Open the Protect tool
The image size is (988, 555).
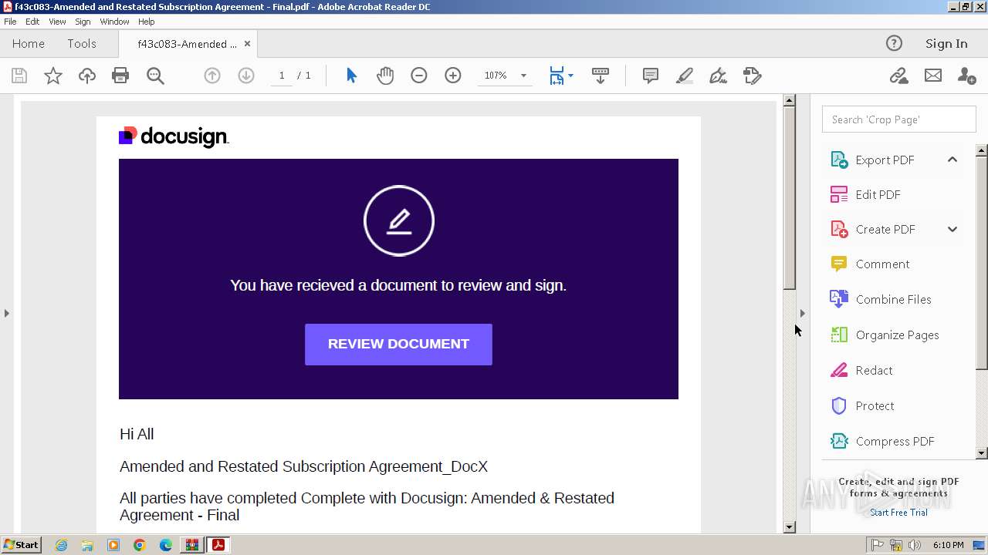pos(875,405)
